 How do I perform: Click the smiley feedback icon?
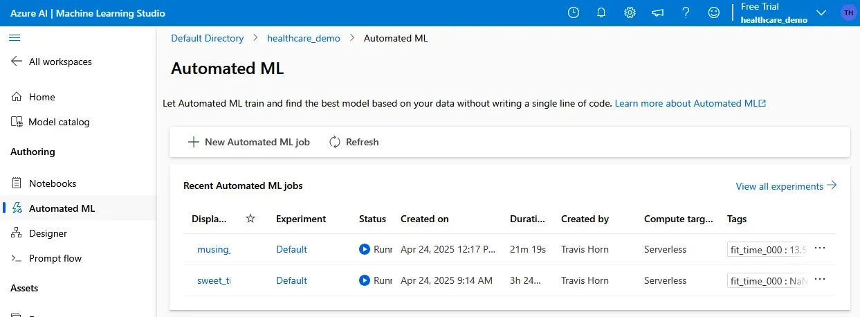pos(713,12)
